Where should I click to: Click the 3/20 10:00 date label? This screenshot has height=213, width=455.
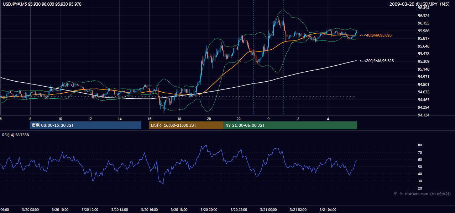tap(60, 210)
